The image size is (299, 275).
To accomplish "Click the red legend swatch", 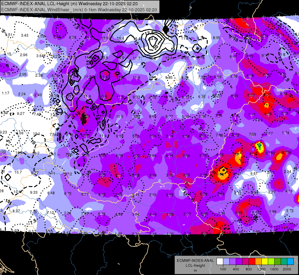I will [x=252, y=262].
